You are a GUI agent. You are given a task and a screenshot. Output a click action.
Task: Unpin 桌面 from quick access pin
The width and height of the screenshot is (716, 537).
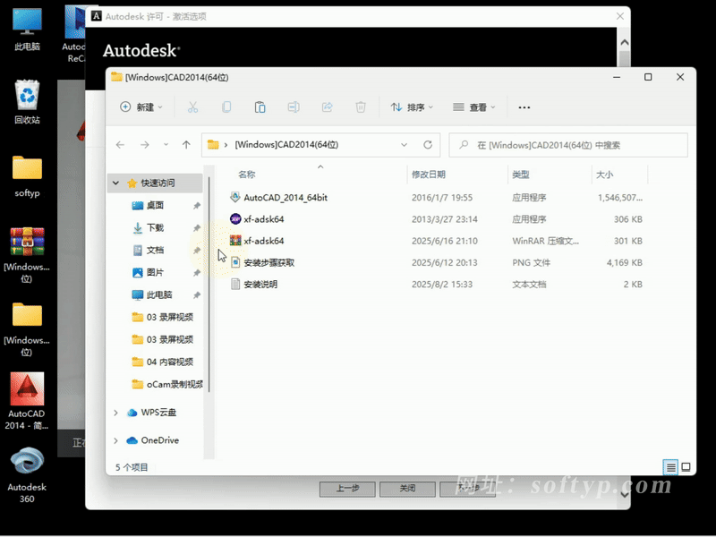[197, 206]
